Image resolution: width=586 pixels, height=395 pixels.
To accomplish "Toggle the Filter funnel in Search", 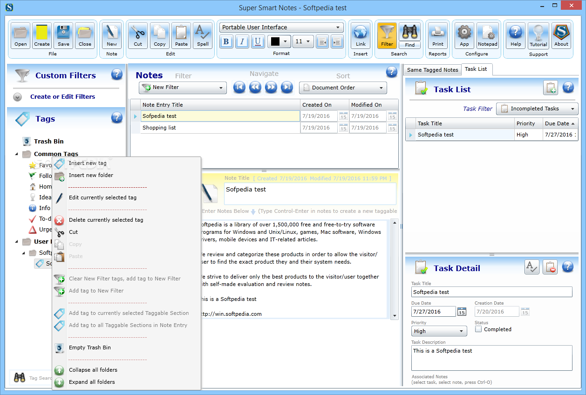I will click(387, 35).
